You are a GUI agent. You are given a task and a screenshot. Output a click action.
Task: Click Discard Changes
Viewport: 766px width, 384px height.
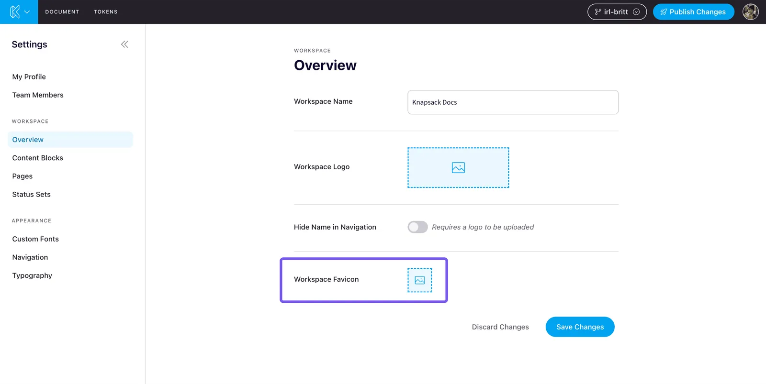point(500,327)
